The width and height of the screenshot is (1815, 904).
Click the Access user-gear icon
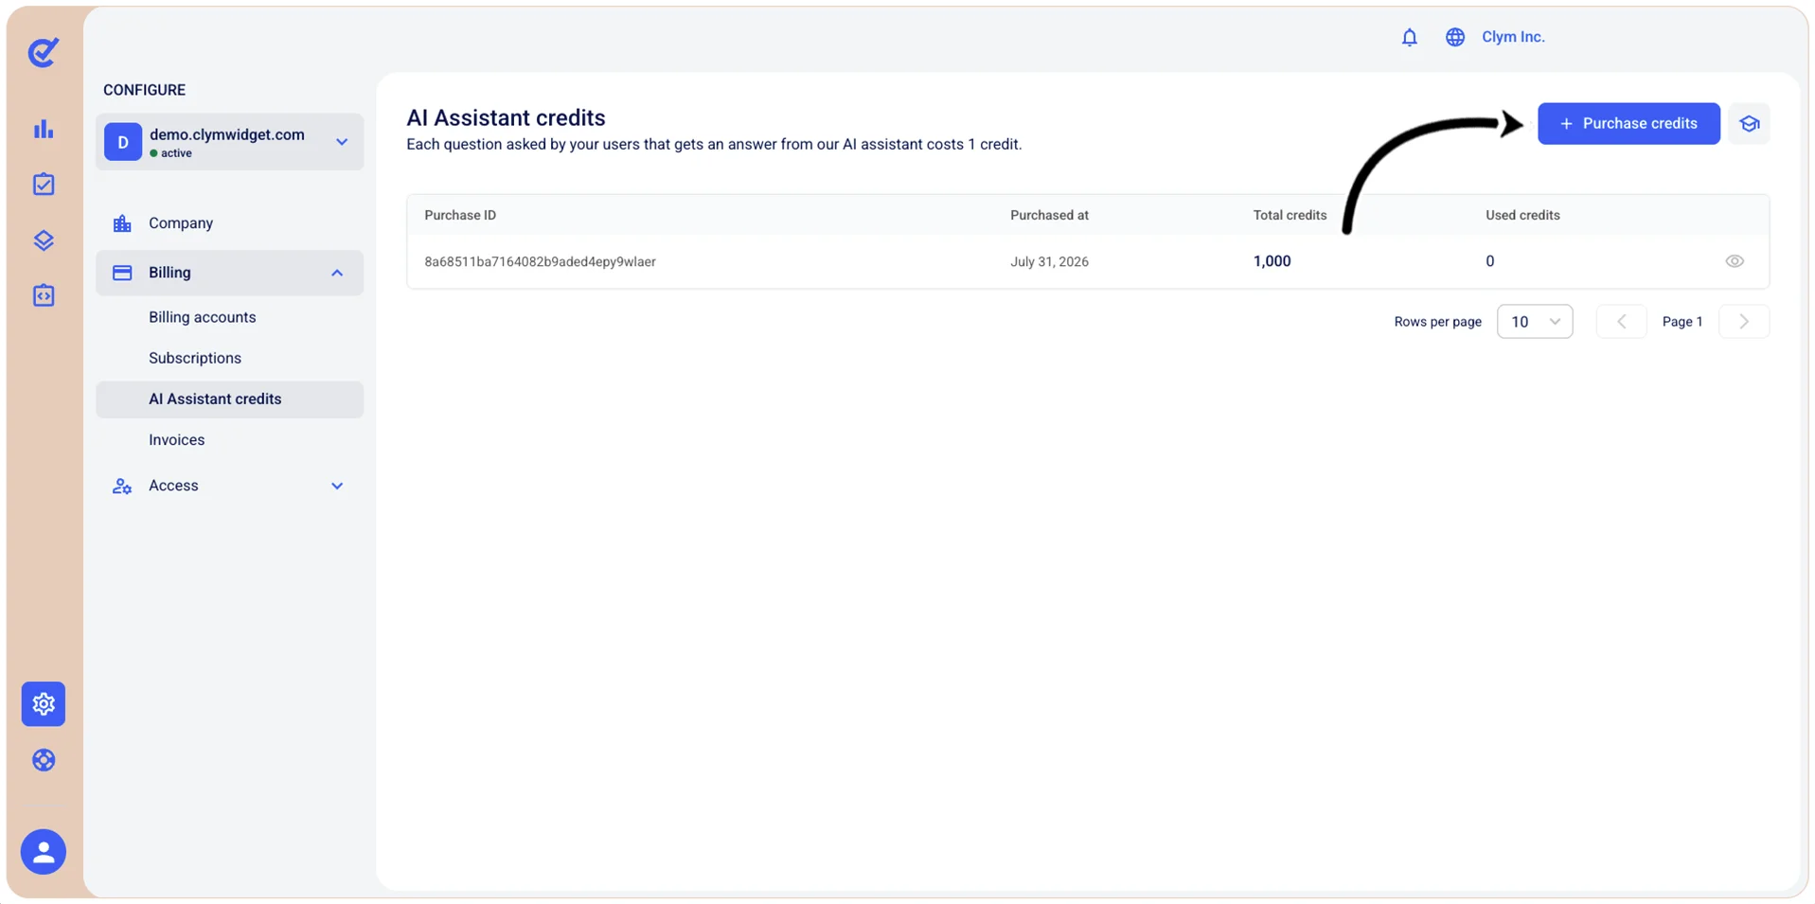pos(122,486)
